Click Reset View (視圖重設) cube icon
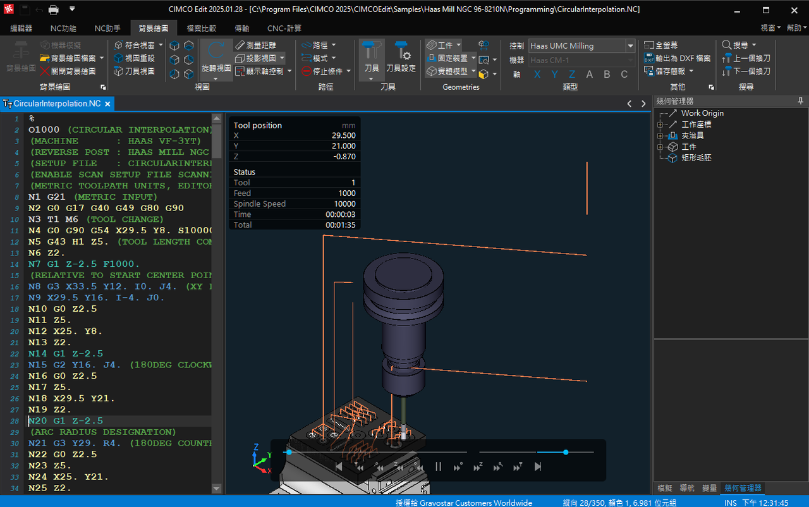Viewport: 809px width, 507px height. [x=135, y=58]
